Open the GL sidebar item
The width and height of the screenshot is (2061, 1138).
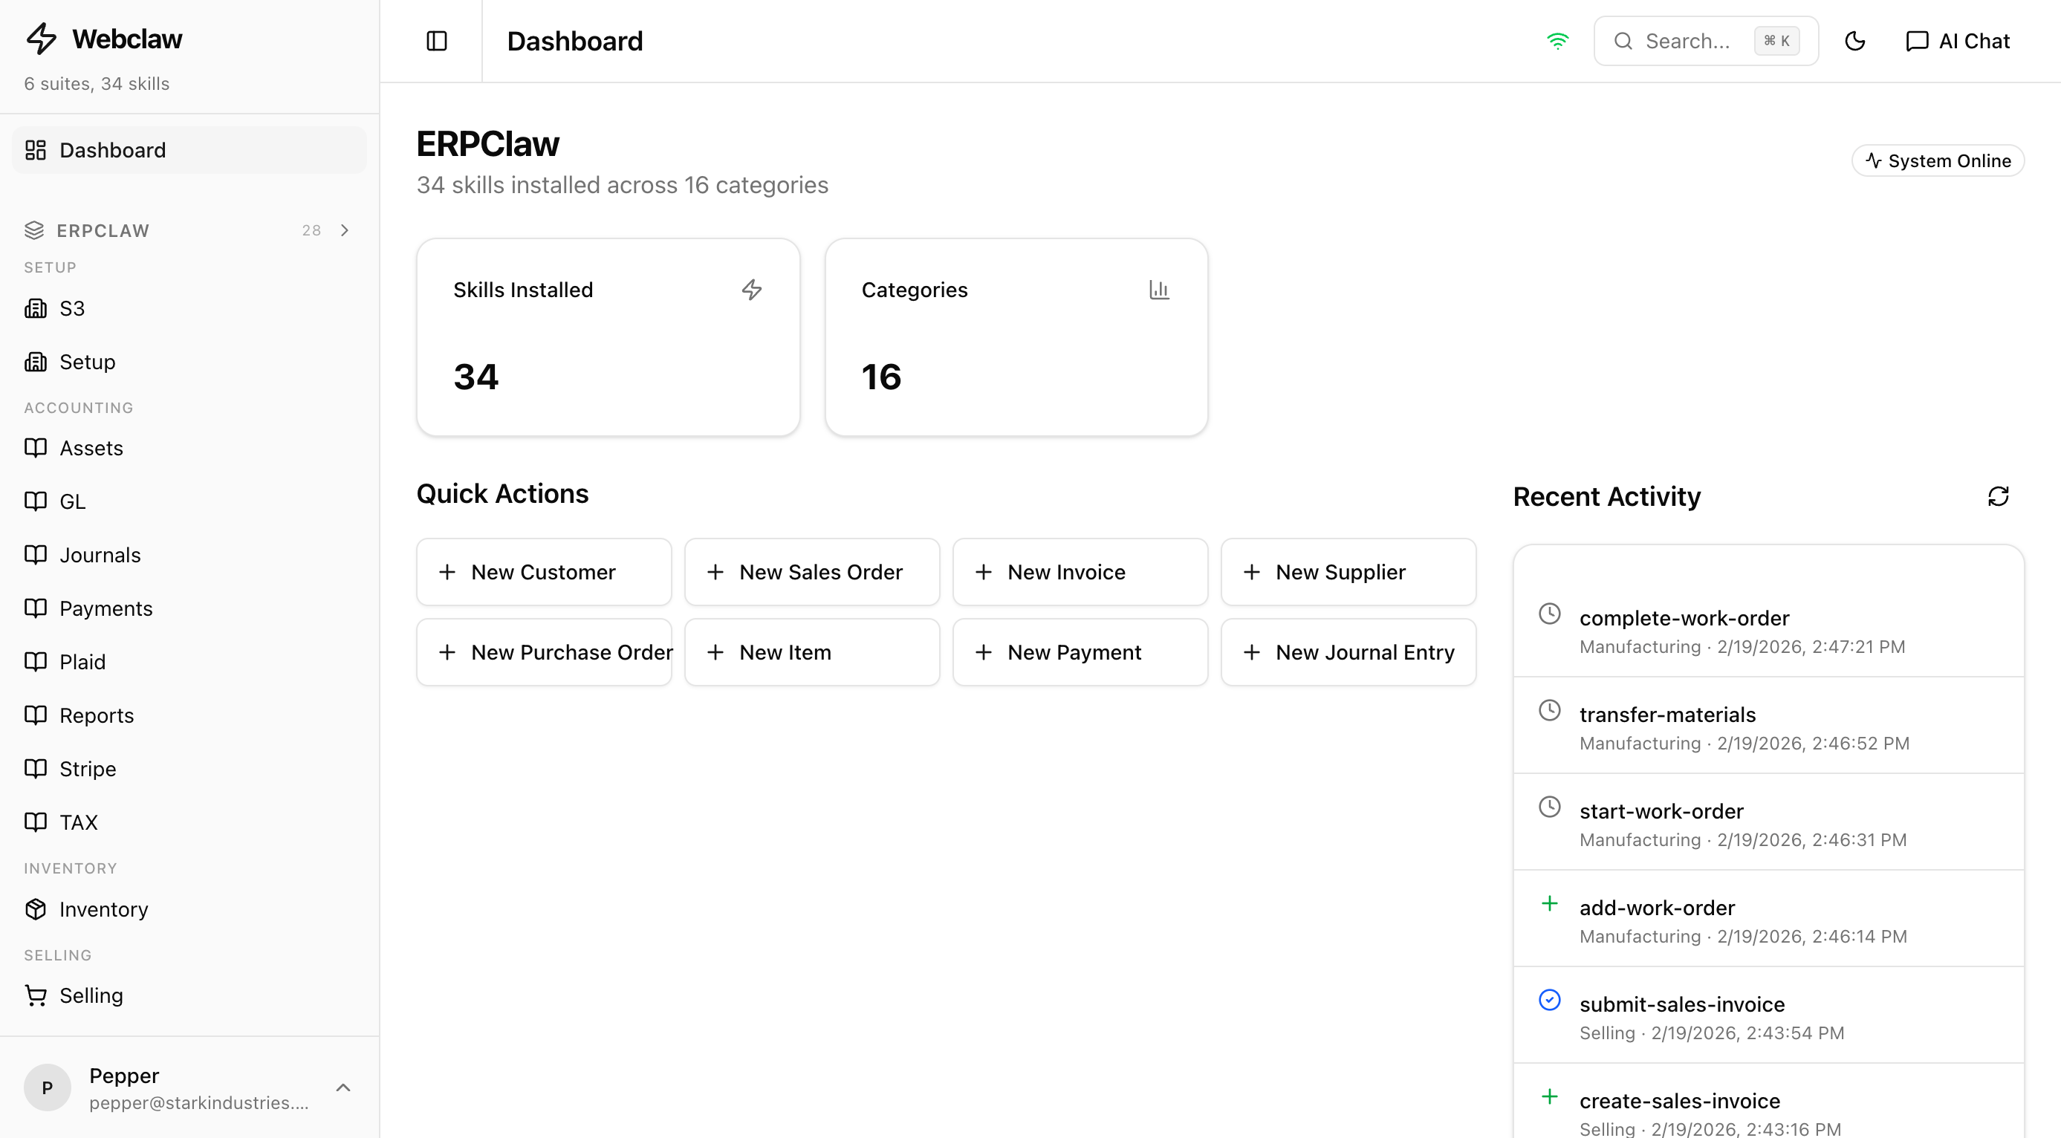pos(189,501)
